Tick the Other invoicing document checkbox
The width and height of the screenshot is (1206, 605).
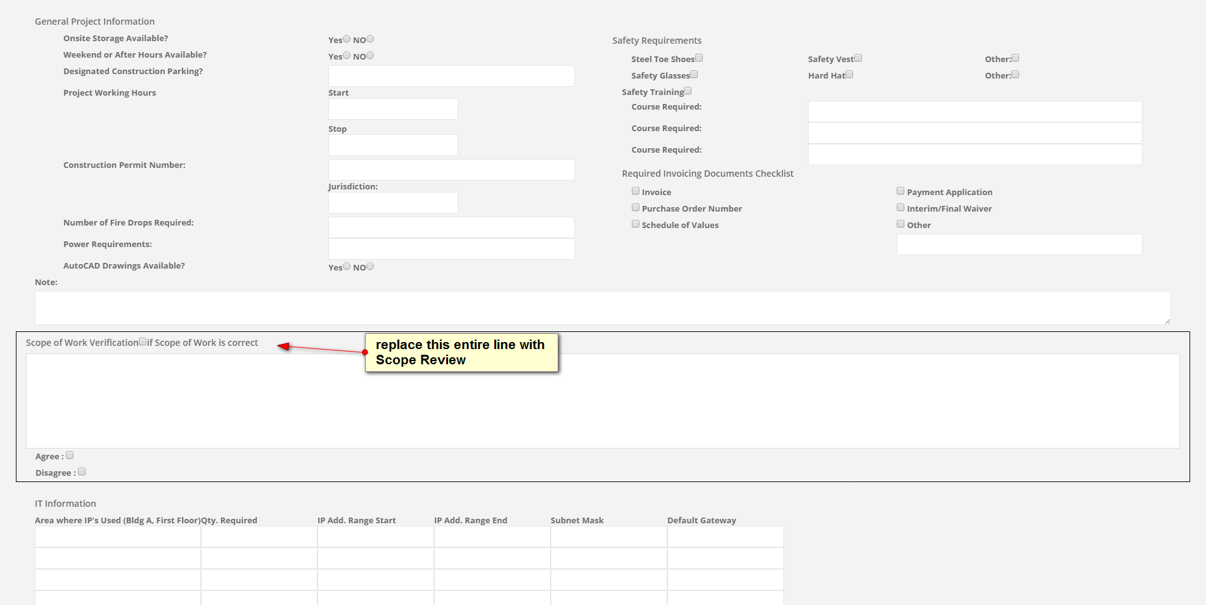pyautogui.click(x=901, y=224)
